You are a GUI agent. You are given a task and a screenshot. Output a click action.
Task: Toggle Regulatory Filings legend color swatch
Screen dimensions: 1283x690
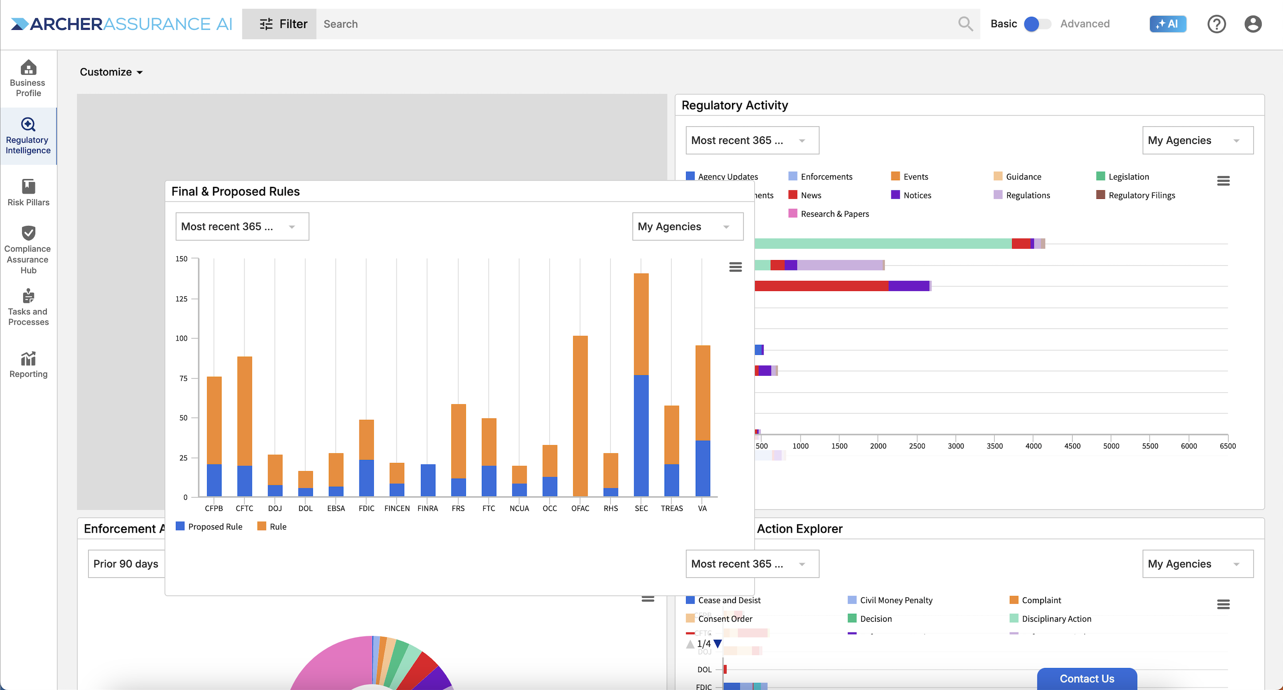coord(1100,195)
